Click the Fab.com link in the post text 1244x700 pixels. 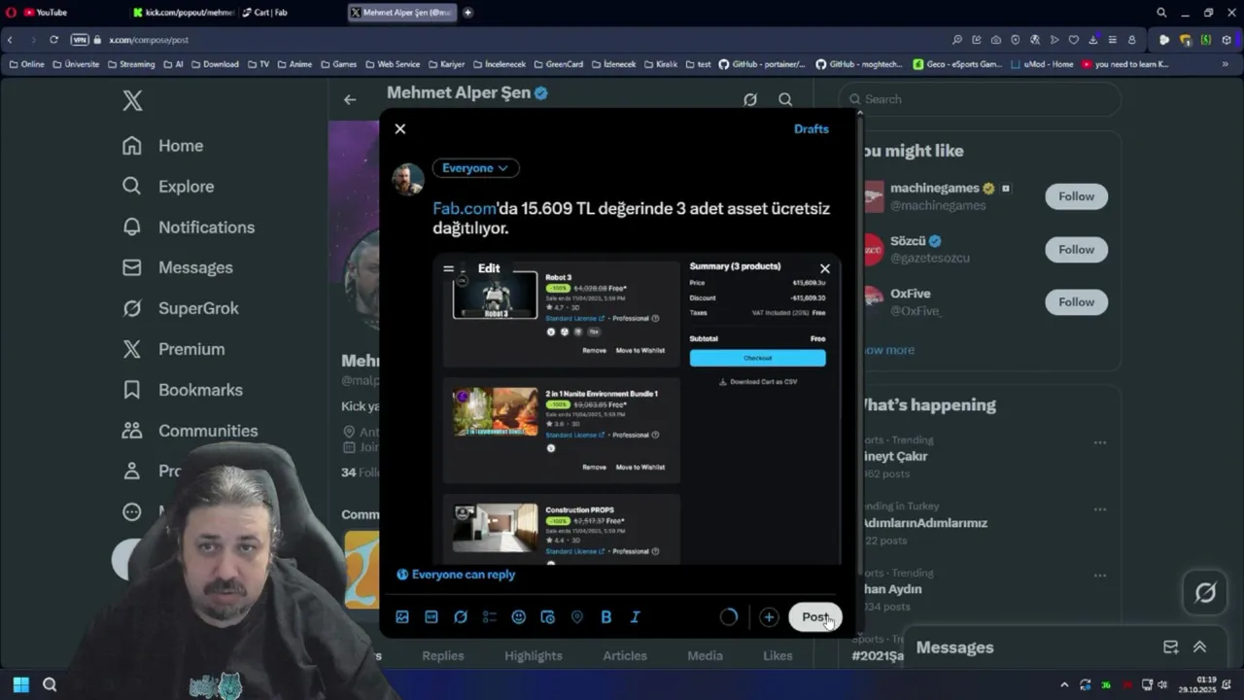[465, 208]
